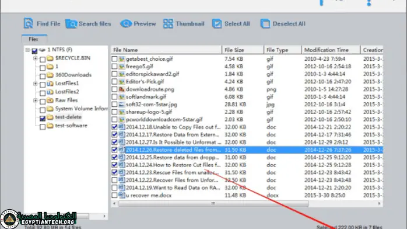Select the editorspickaward2.gif file name
407x229 pixels.
tap(152, 74)
